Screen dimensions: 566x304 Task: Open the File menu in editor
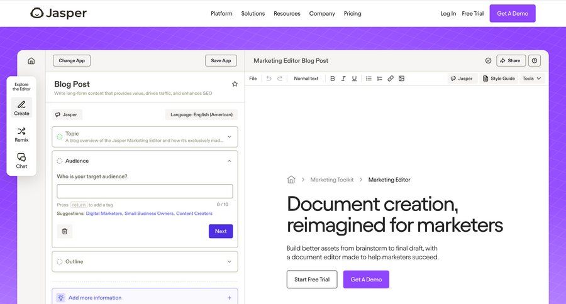pyautogui.click(x=253, y=79)
